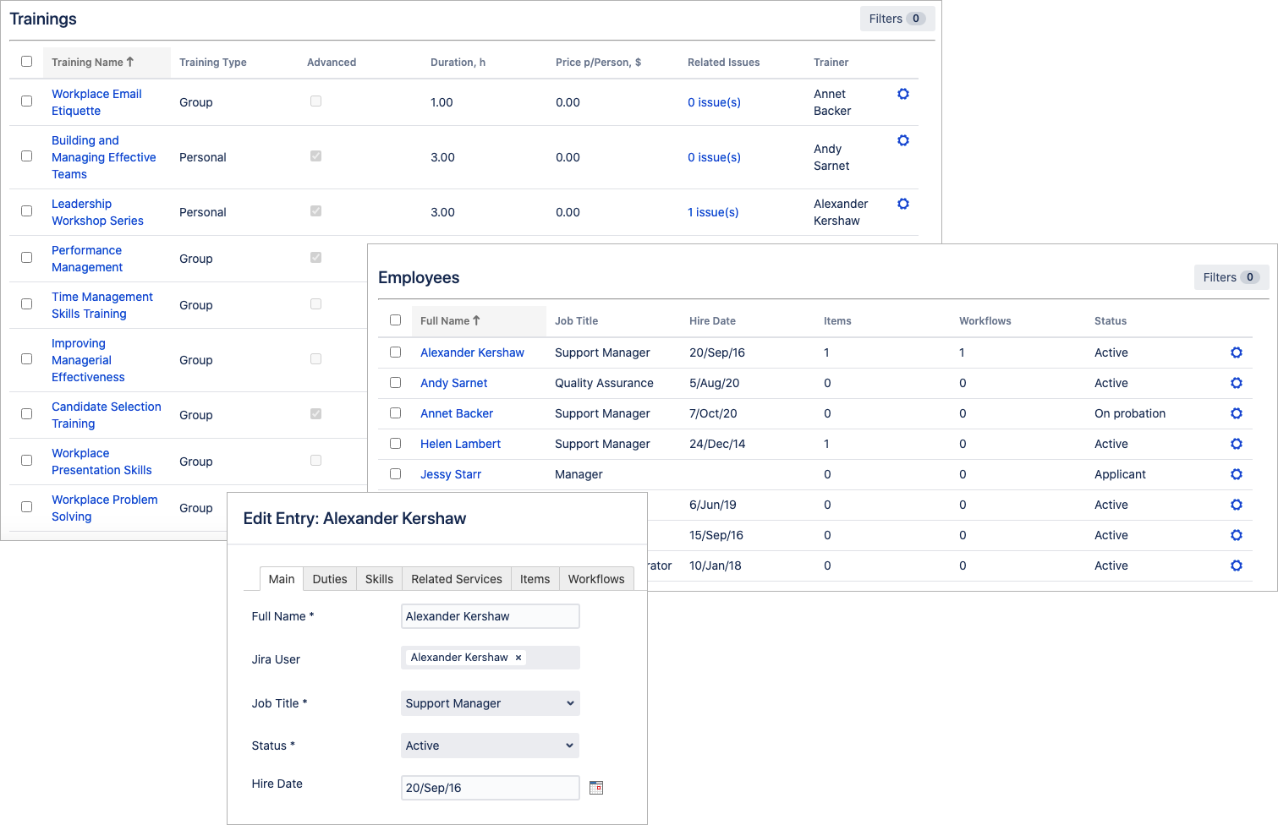This screenshot has width=1278, height=825.
Task: Switch to the Skills tab
Action: [x=379, y=579]
